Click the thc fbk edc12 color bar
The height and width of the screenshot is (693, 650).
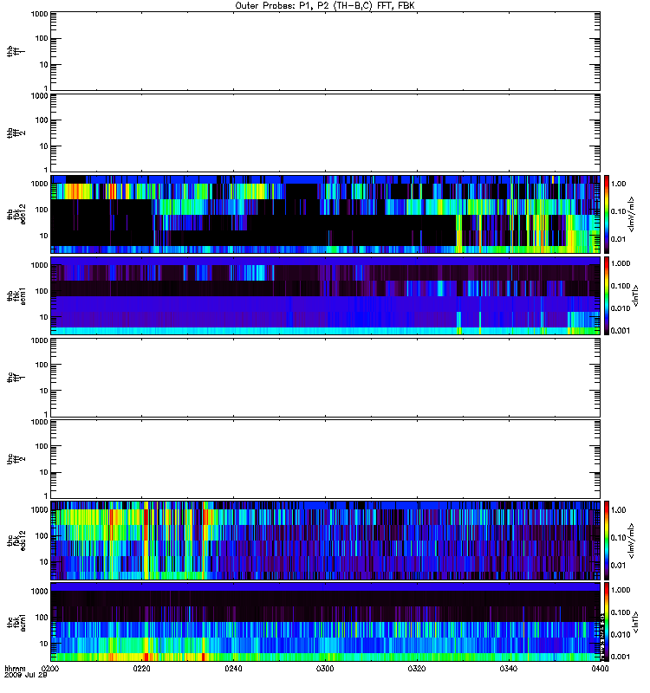pos(607,541)
